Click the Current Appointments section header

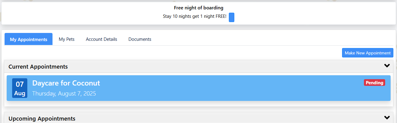coord(198,66)
